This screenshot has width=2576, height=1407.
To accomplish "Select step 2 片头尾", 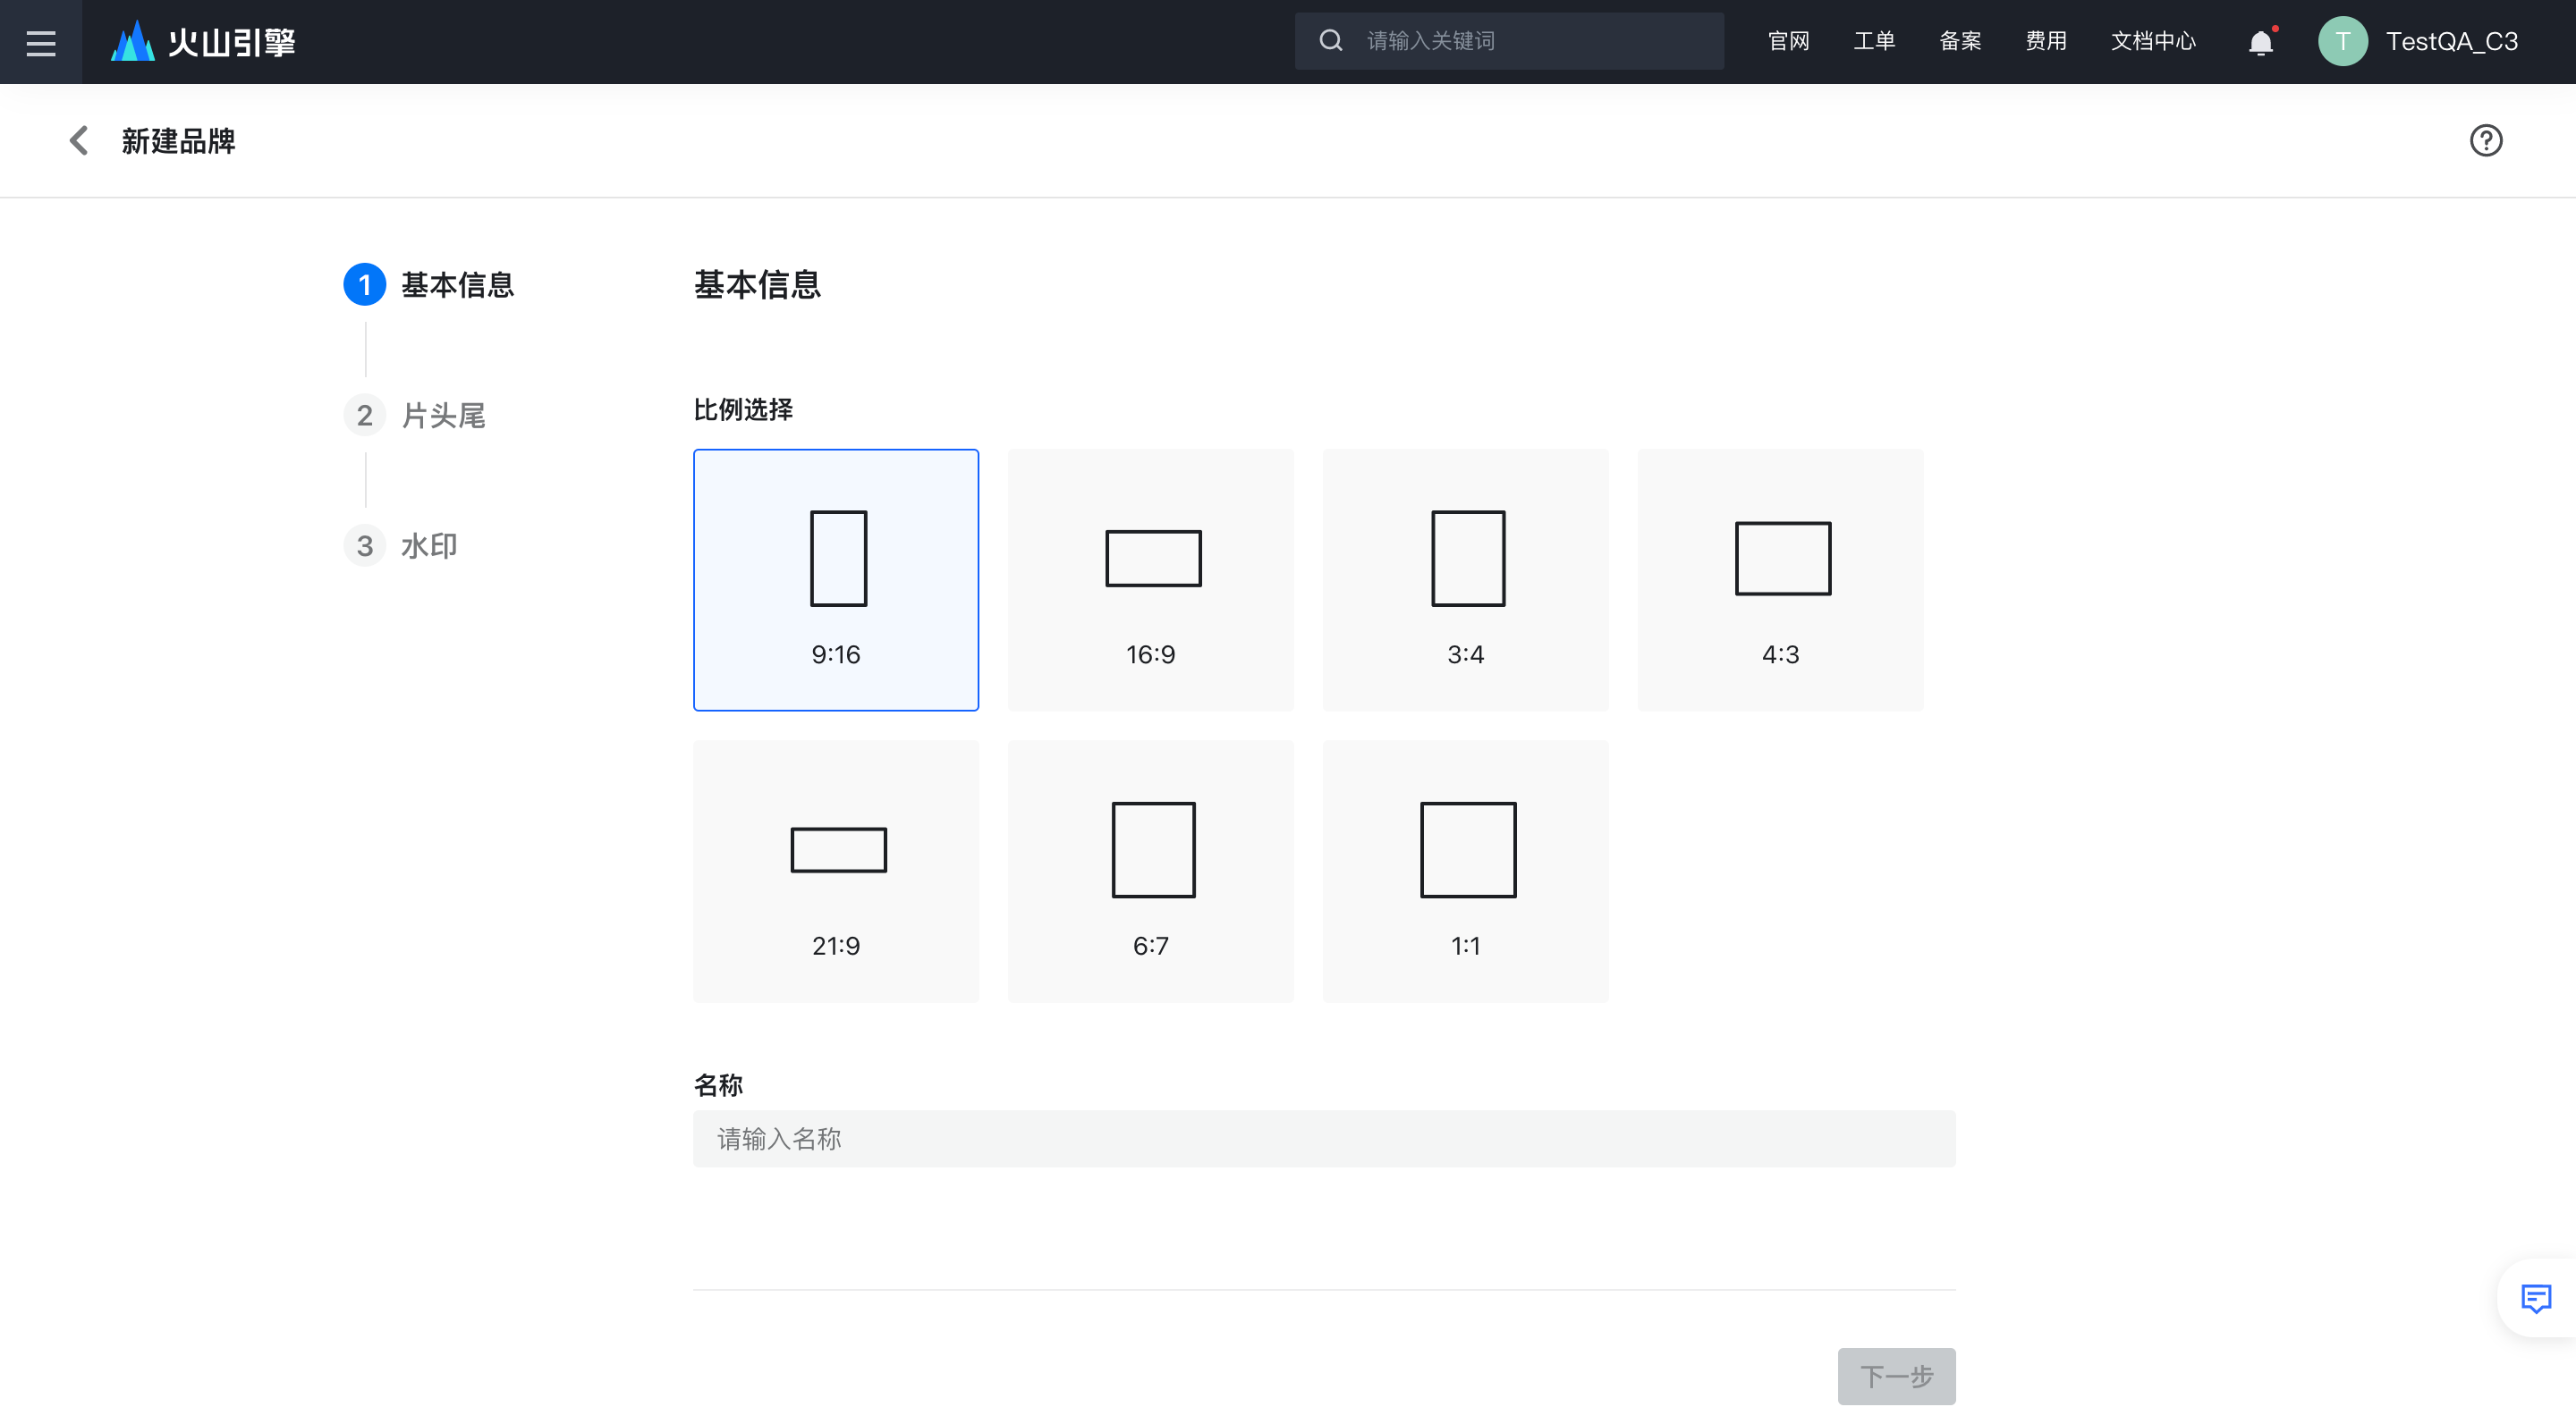I will [415, 415].
